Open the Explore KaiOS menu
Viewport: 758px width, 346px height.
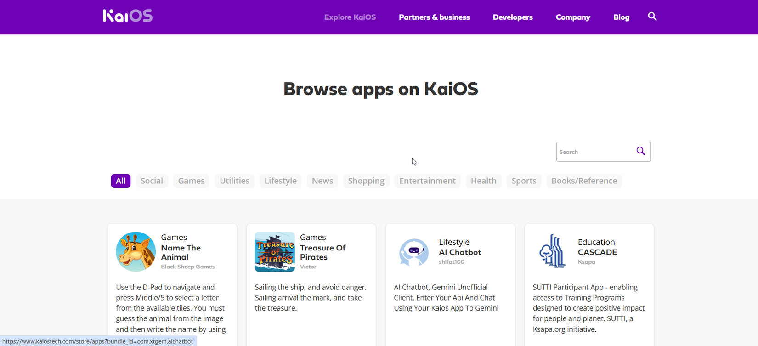(350, 17)
